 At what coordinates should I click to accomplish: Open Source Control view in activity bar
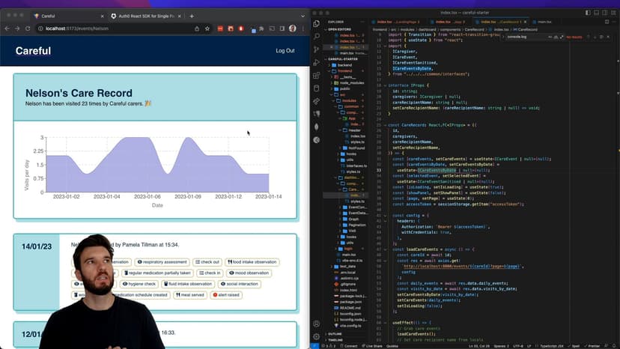point(317,49)
